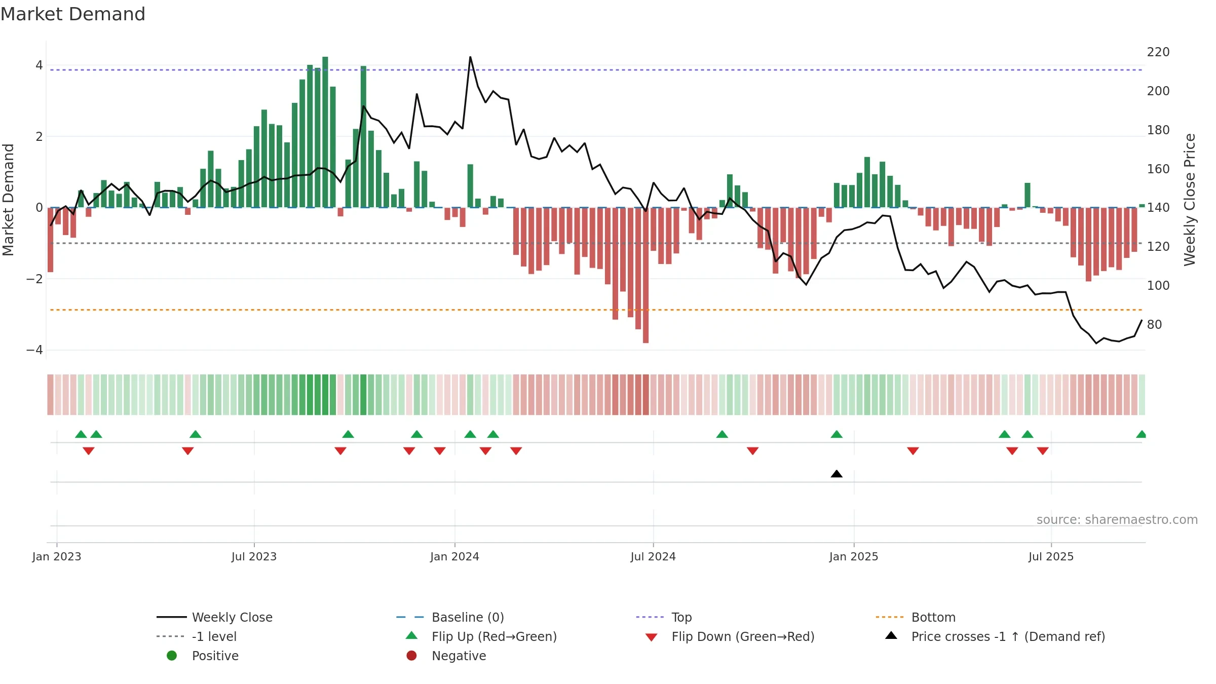Toggle the -1 level legend entry

tap(197, 636)
